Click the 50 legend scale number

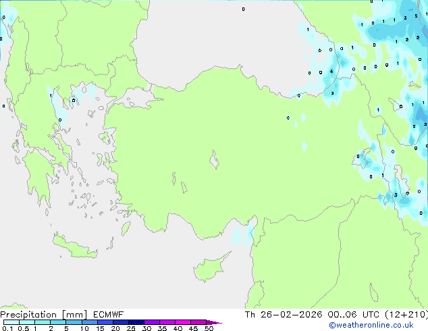[x=209, y=329]
